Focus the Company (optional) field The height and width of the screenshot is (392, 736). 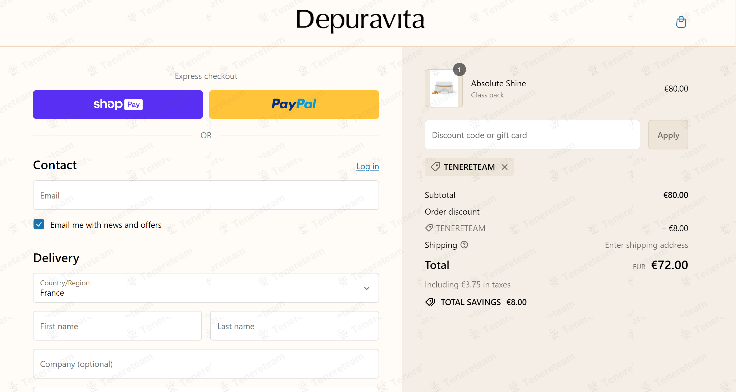tap(206, 364)
